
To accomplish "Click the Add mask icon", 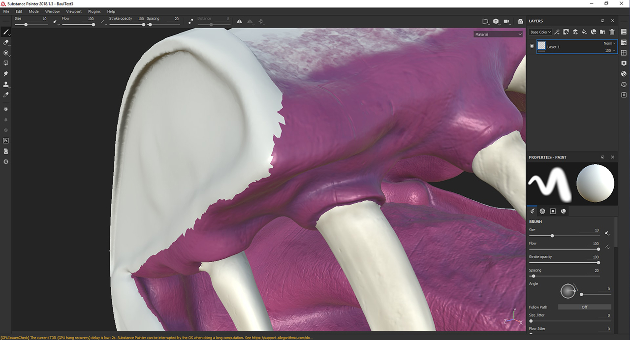I will (x=566, y=32).
